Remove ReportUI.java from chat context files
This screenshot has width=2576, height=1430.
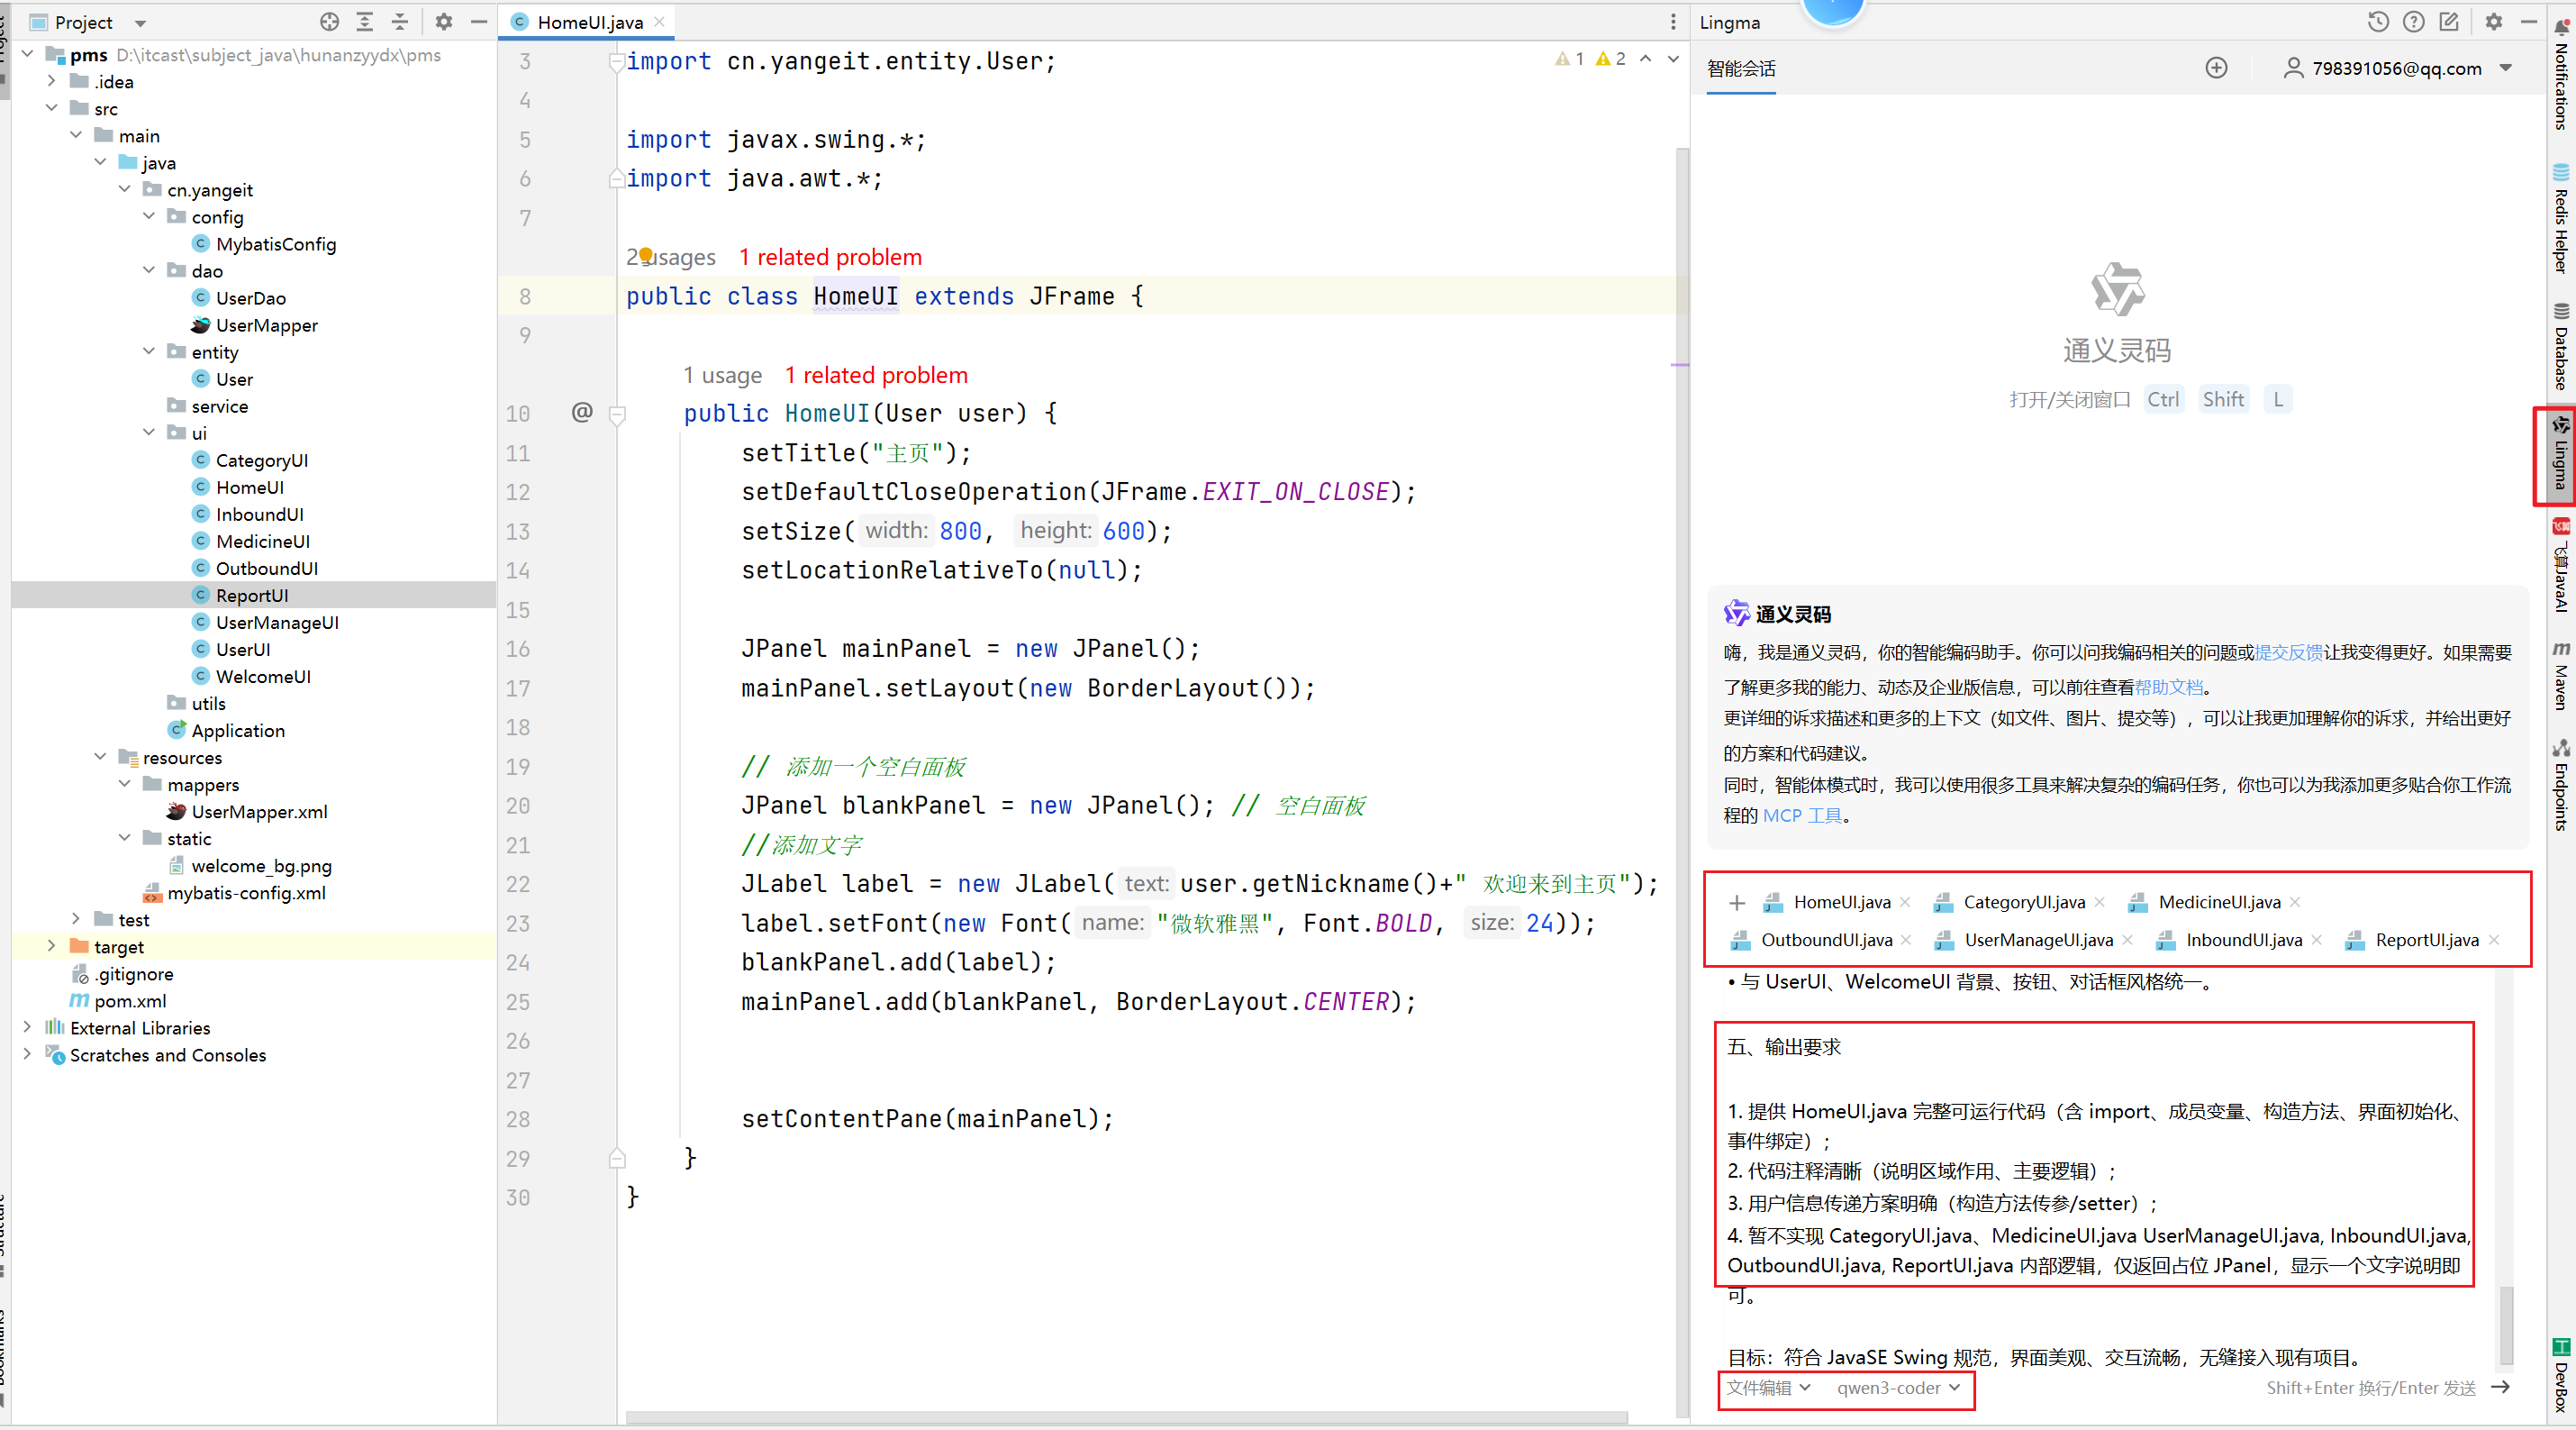[x=2494, y=940]
